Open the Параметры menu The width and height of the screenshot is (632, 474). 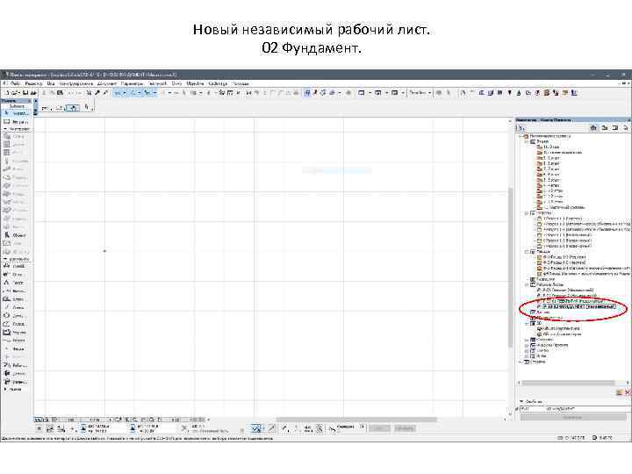point(132,83)
